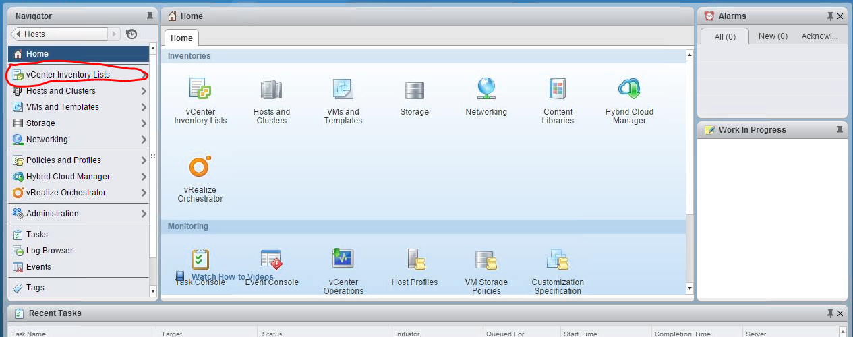Expand Hosts and Clusters chevron arrow
853x337 pixels.
coord(144,91)
